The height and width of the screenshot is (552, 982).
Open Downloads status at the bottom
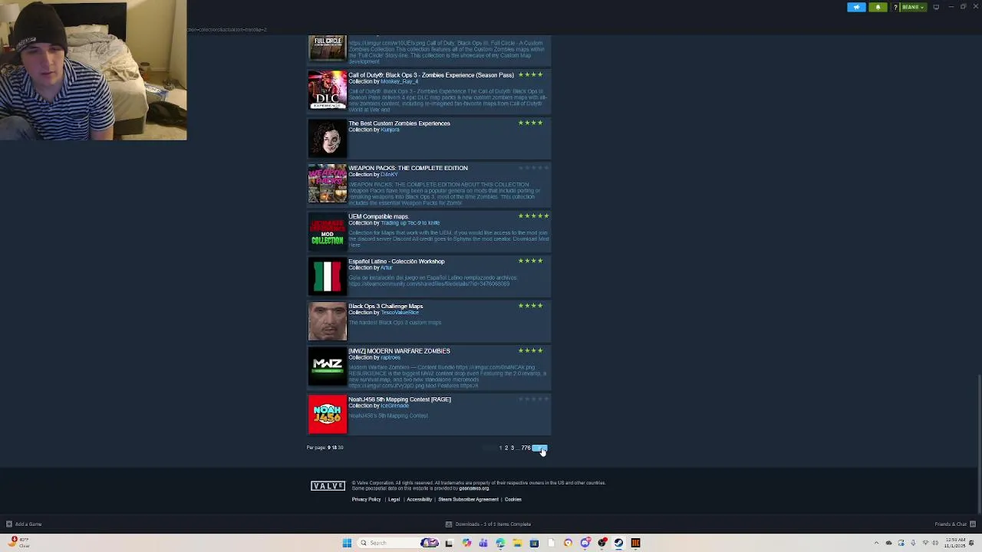pos(489,524)
